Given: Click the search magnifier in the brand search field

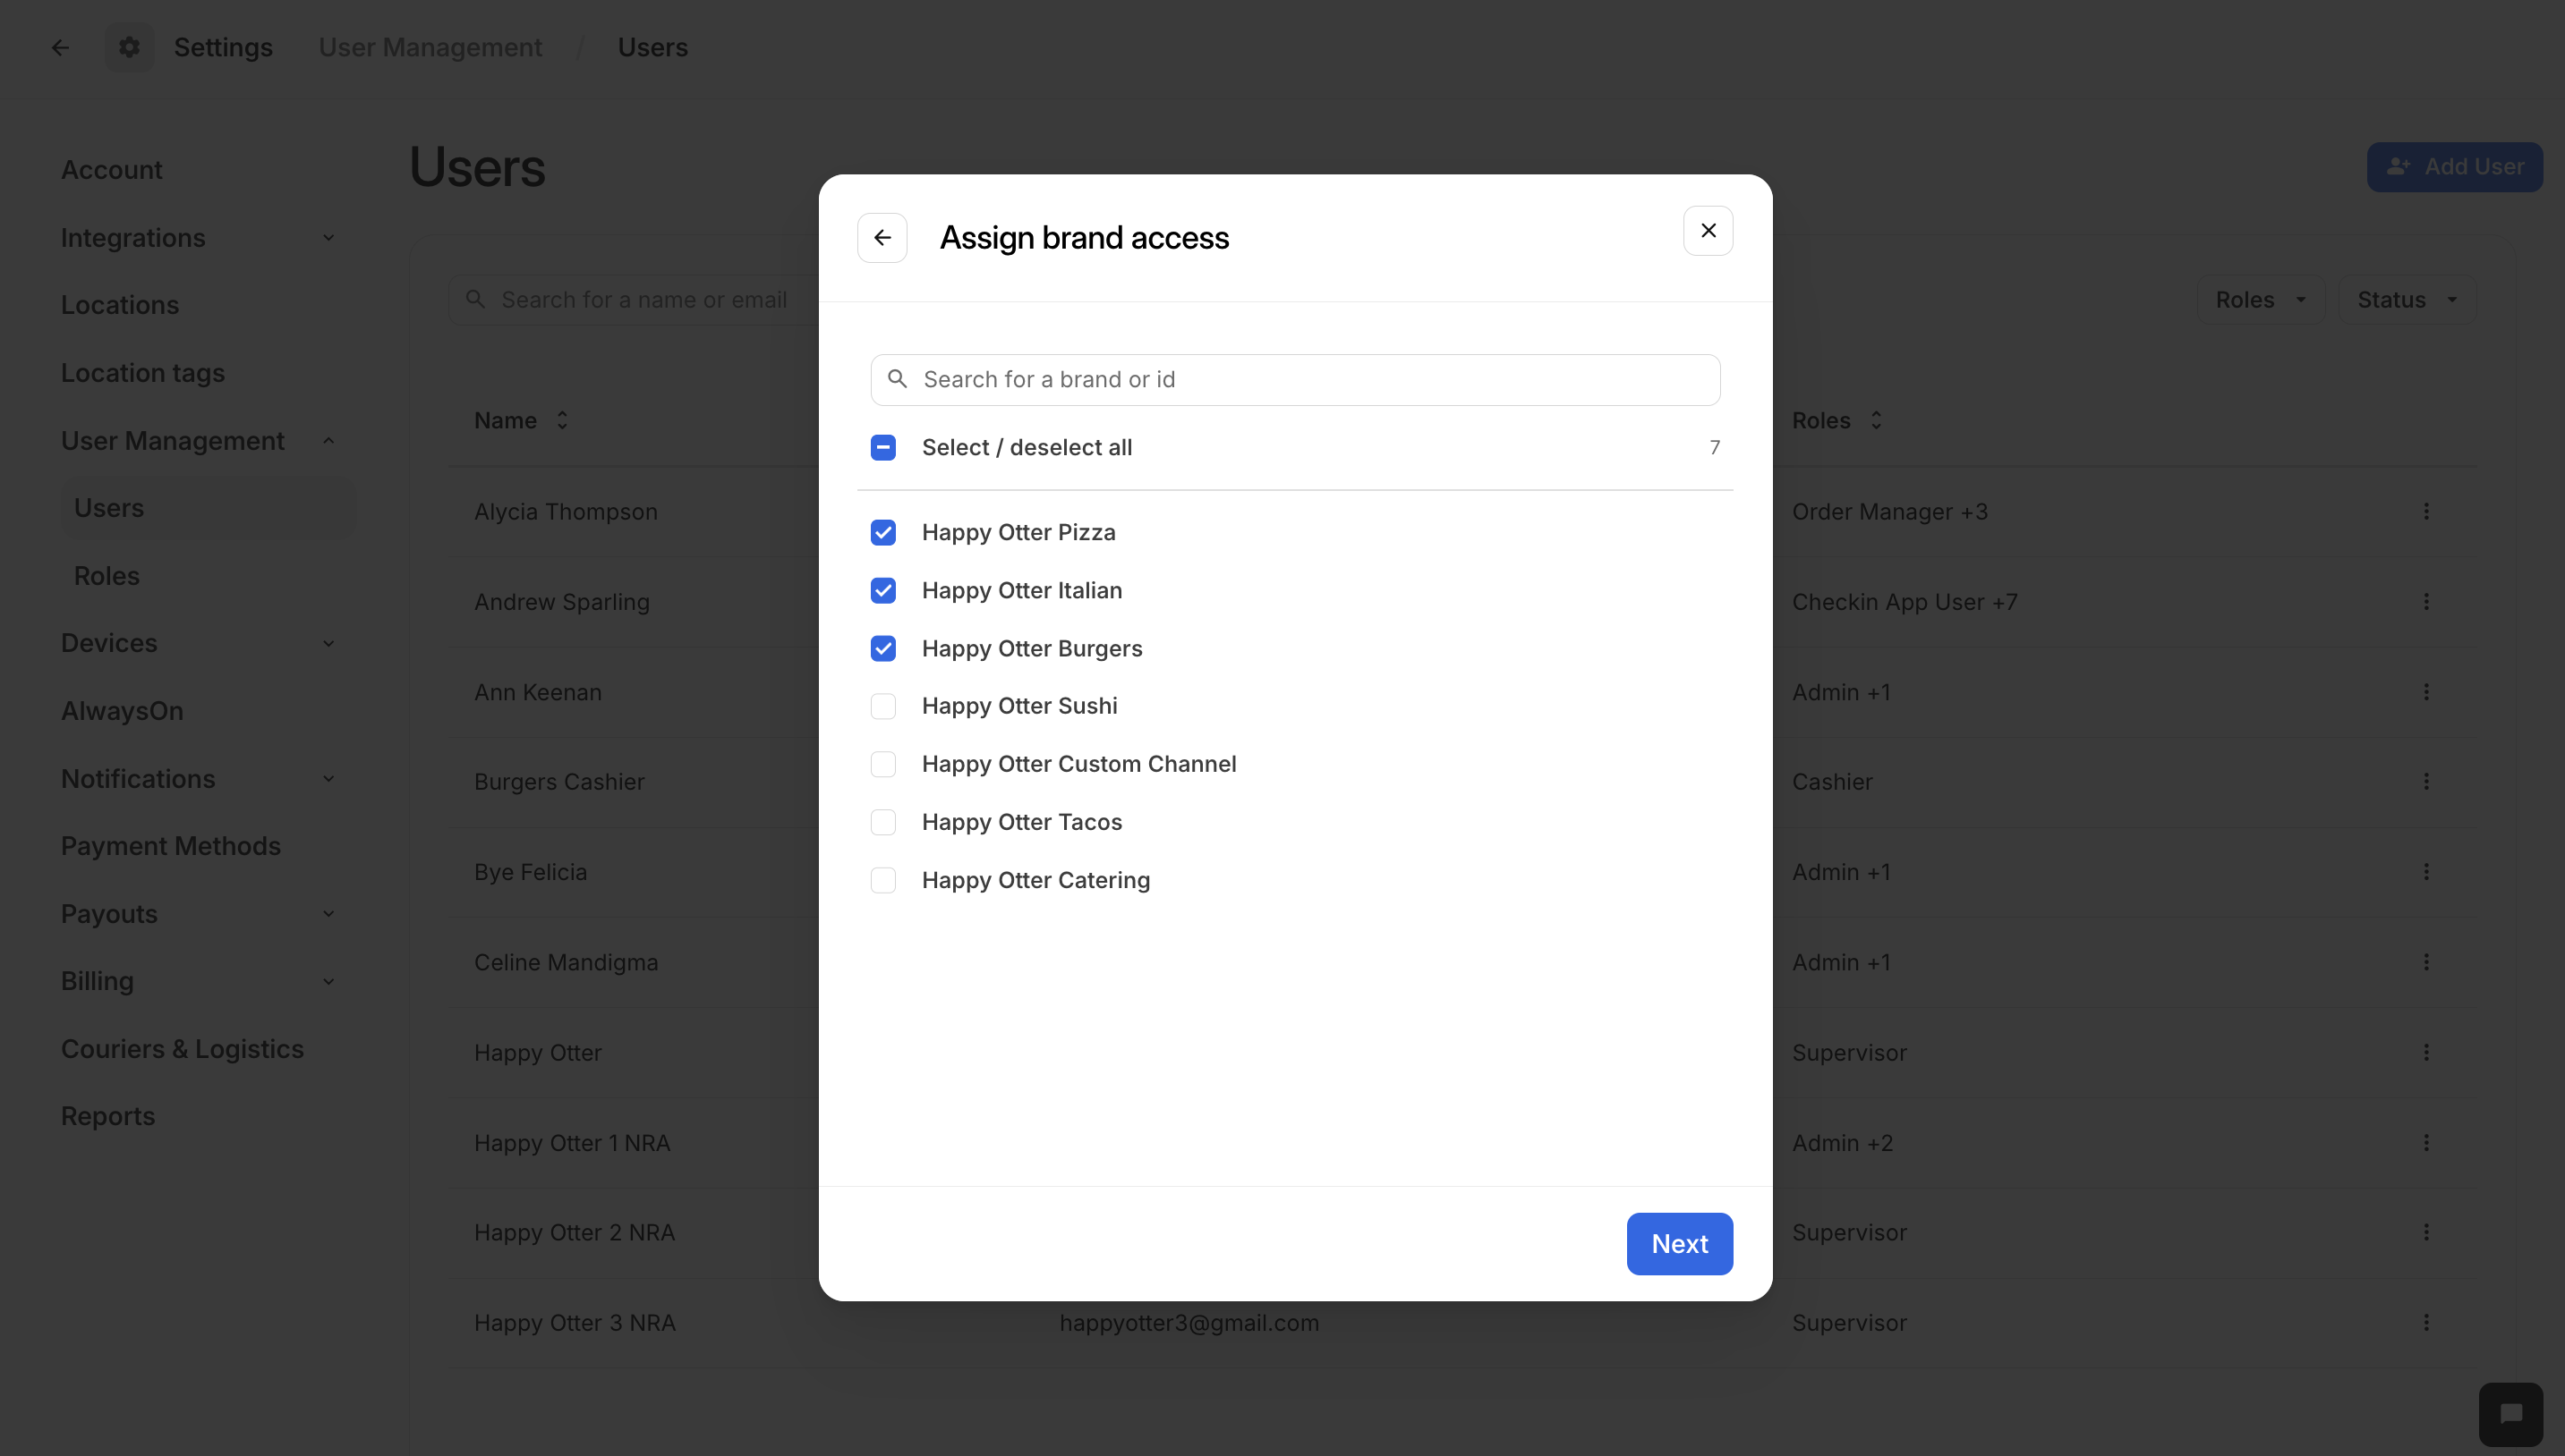Looking at the screenshot, I should (898, 379).
